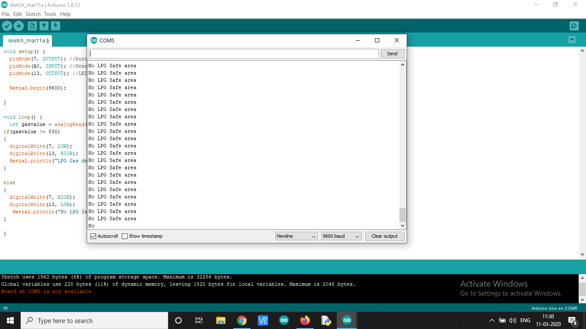This screenshot has width=586, height=329.
Task: Click the Windows Start button
Action: pyautogui.click(x=10, y=320)
